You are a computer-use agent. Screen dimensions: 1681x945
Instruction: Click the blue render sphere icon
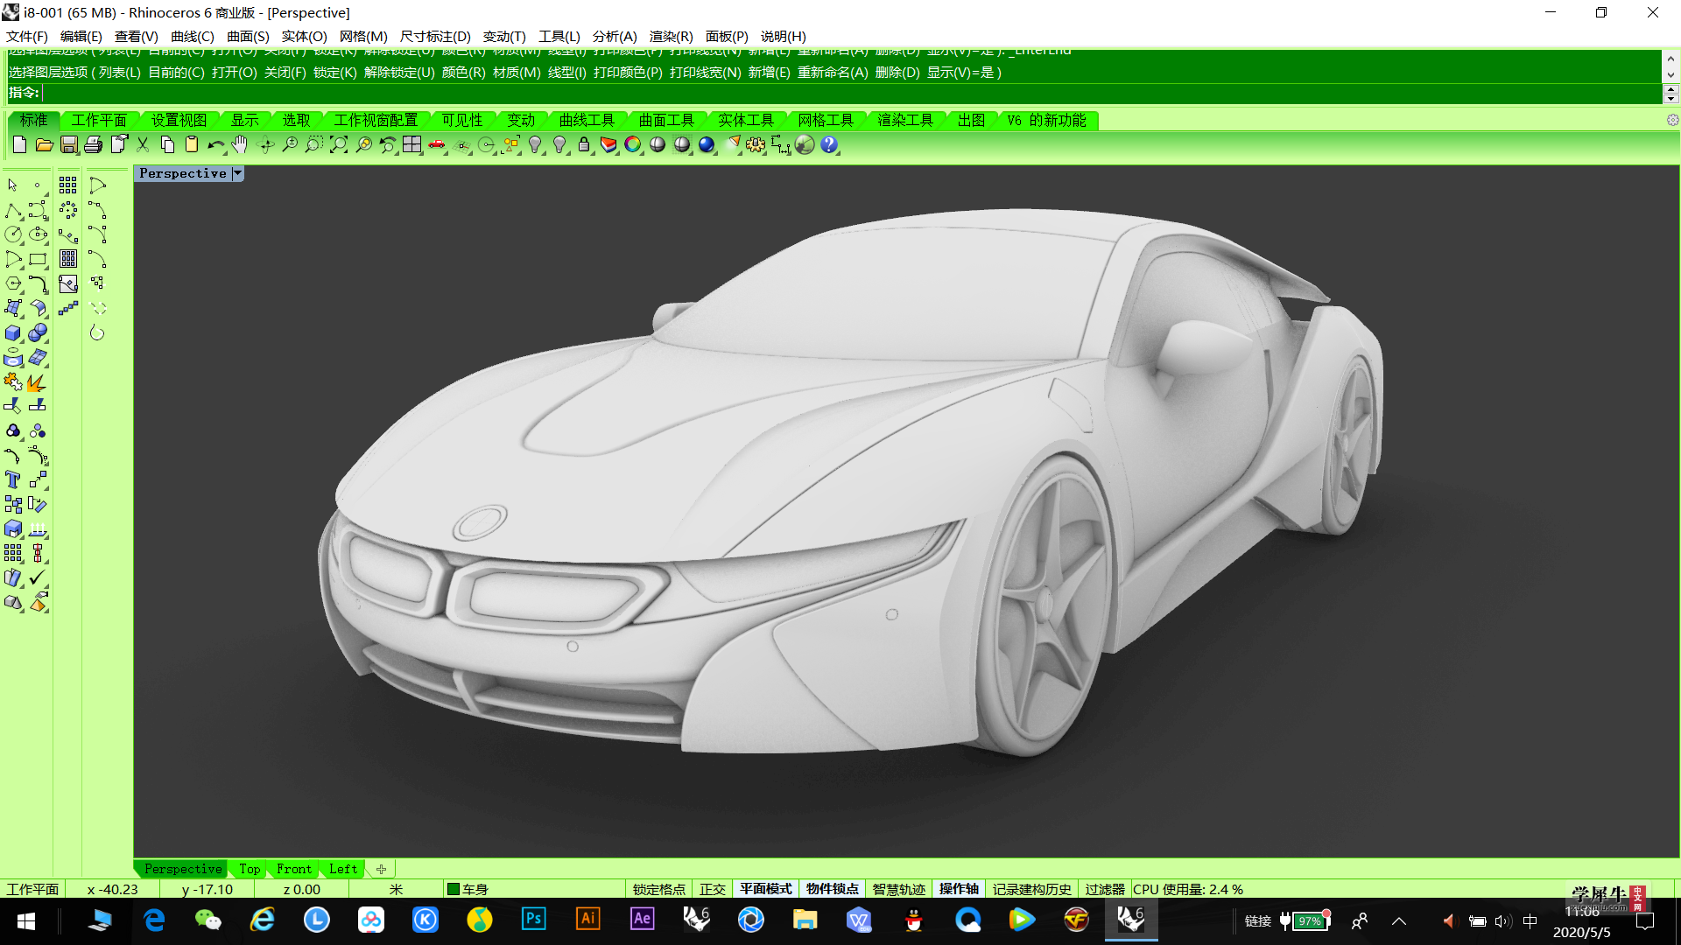click(707, 145)
